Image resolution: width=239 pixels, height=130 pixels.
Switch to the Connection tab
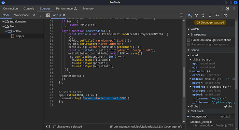pyautogui.click(x=11, y=9)
